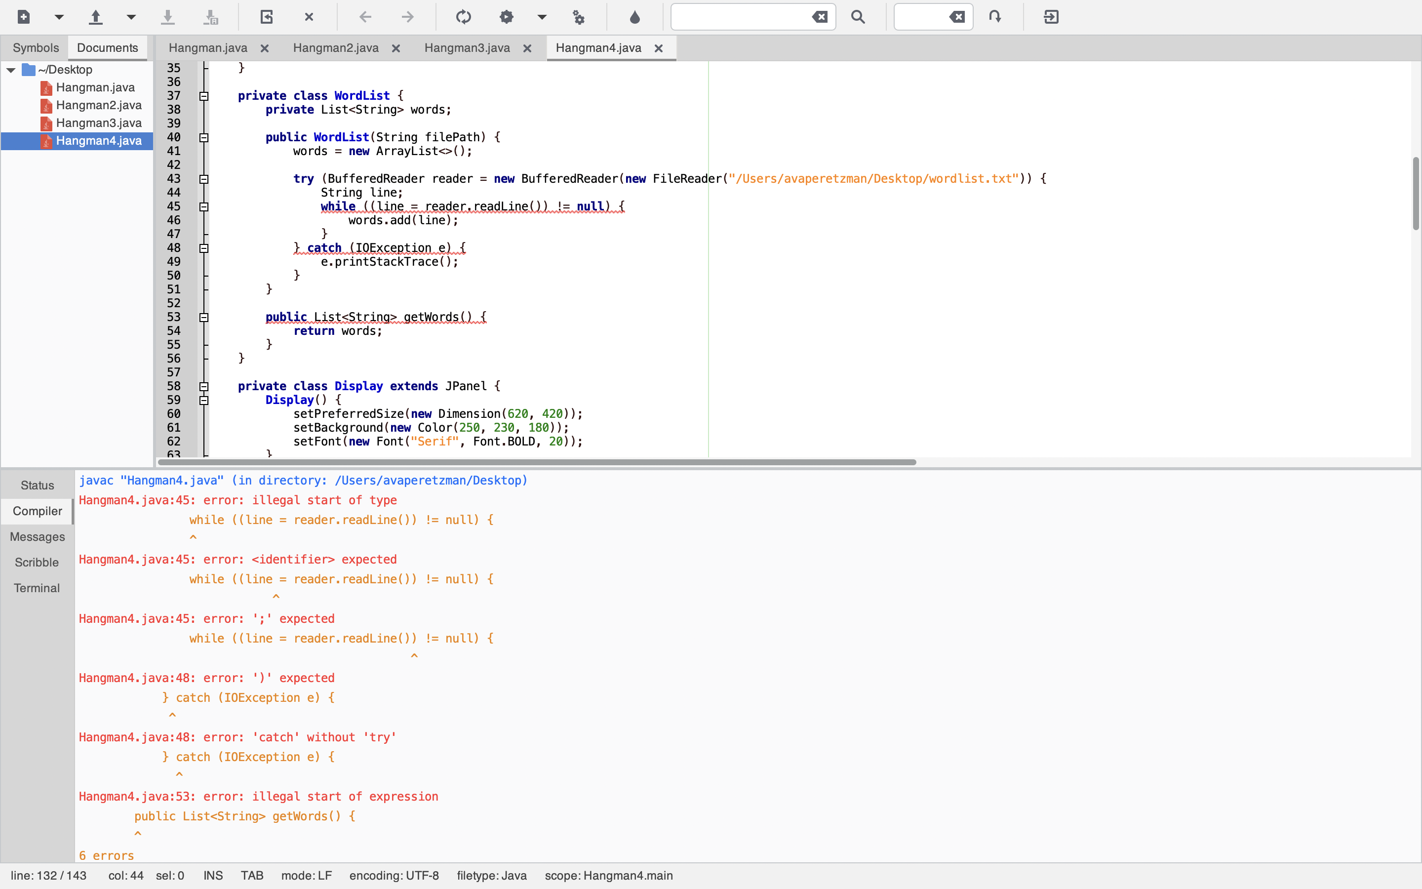Screen dimensions: 1422x889
Task: Collapse the ~/Desktop folder tree
Action: point(10,70)
